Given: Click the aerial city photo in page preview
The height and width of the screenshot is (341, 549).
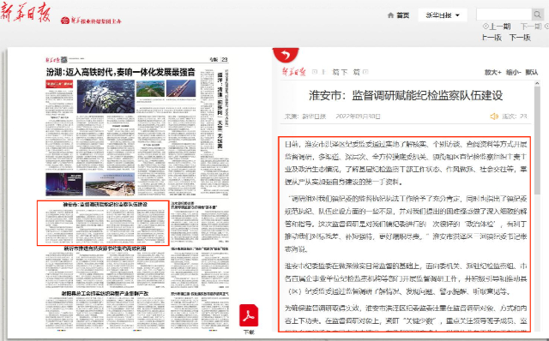Looking at the screenshot, I should (106, 96).
